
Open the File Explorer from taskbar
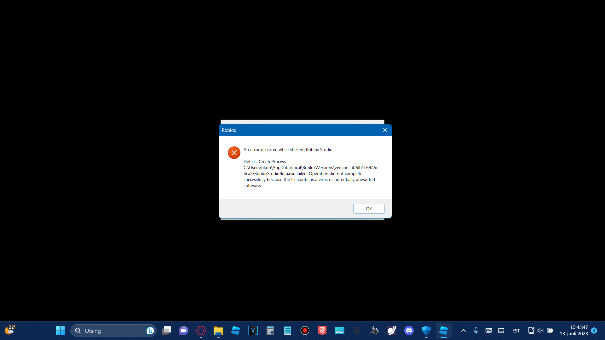click(218, 331)
